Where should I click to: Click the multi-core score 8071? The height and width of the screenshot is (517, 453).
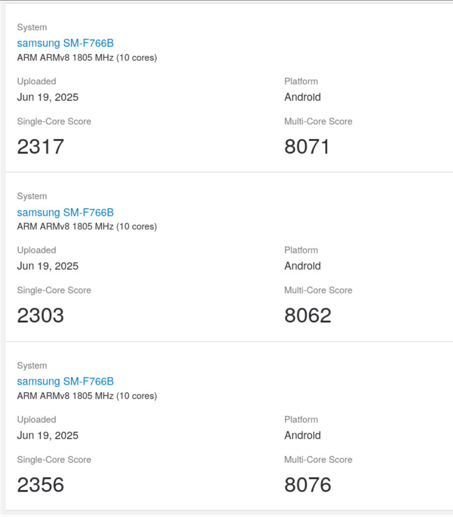(x=307, y=146)
